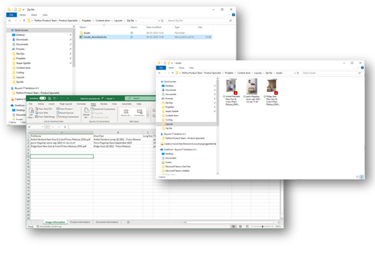Click cell 'Ridge Vase Q2 2021 - Press Release'
Screen dimensions: 375x253
pos(118,146)
